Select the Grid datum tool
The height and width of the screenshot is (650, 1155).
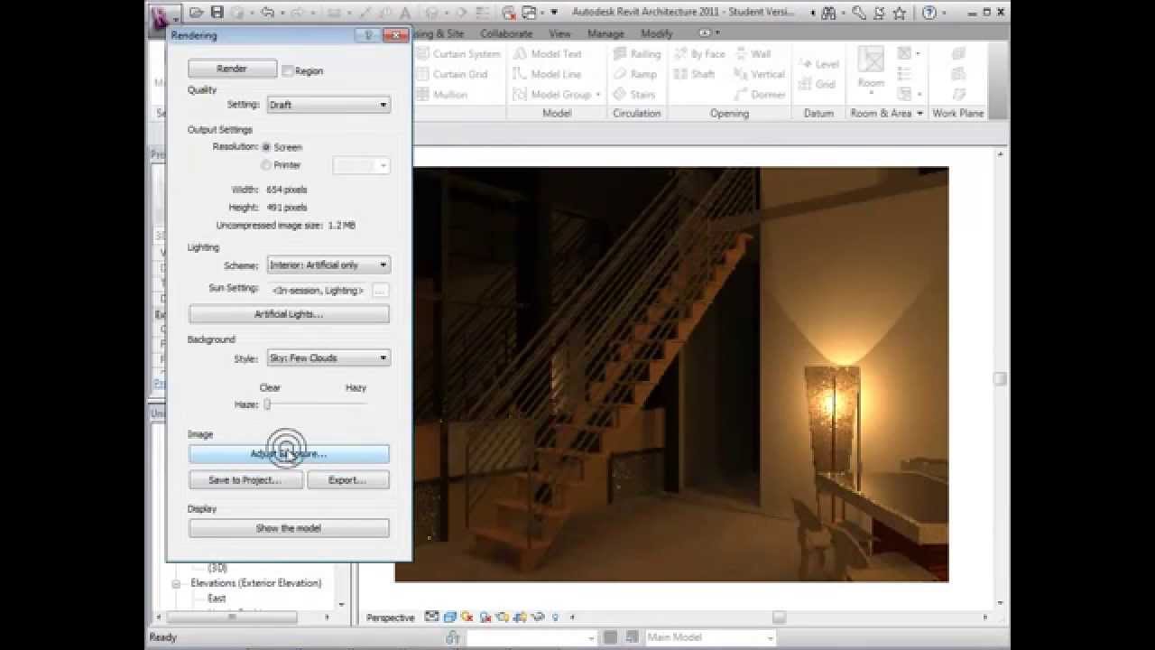pyautogui.click(x=818, y=84)
